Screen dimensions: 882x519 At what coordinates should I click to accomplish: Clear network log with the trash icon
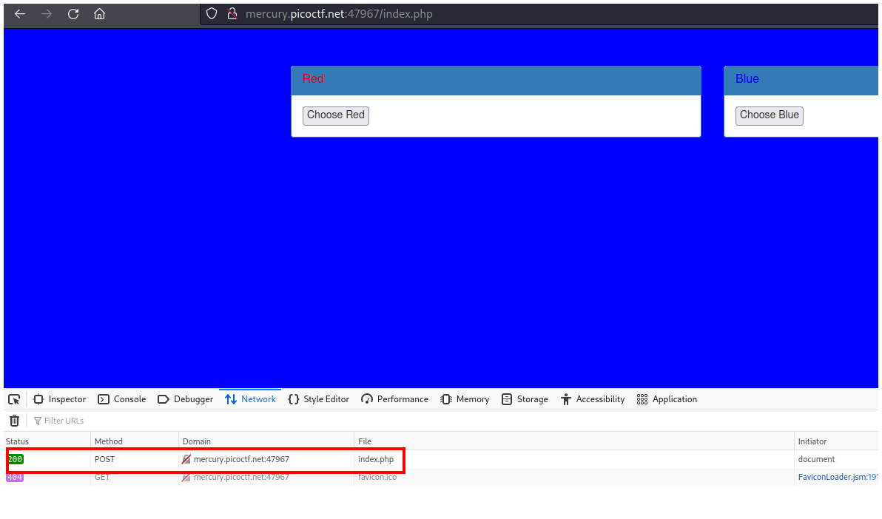[14, 421]
